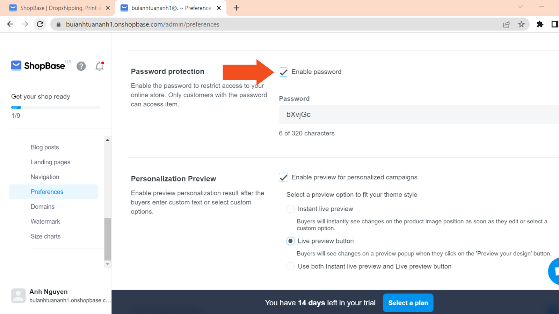Toggle the Enable password checkbox
This screenshot has width=559, height=314.
(x=283, y=72)
